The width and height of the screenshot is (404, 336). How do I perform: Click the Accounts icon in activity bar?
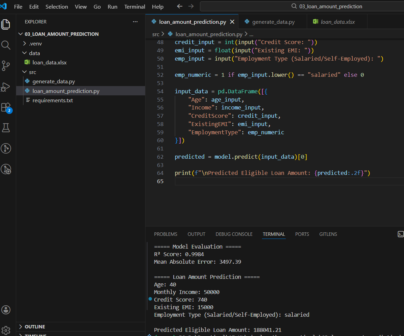pyautogui.click(x=6, y=309)
